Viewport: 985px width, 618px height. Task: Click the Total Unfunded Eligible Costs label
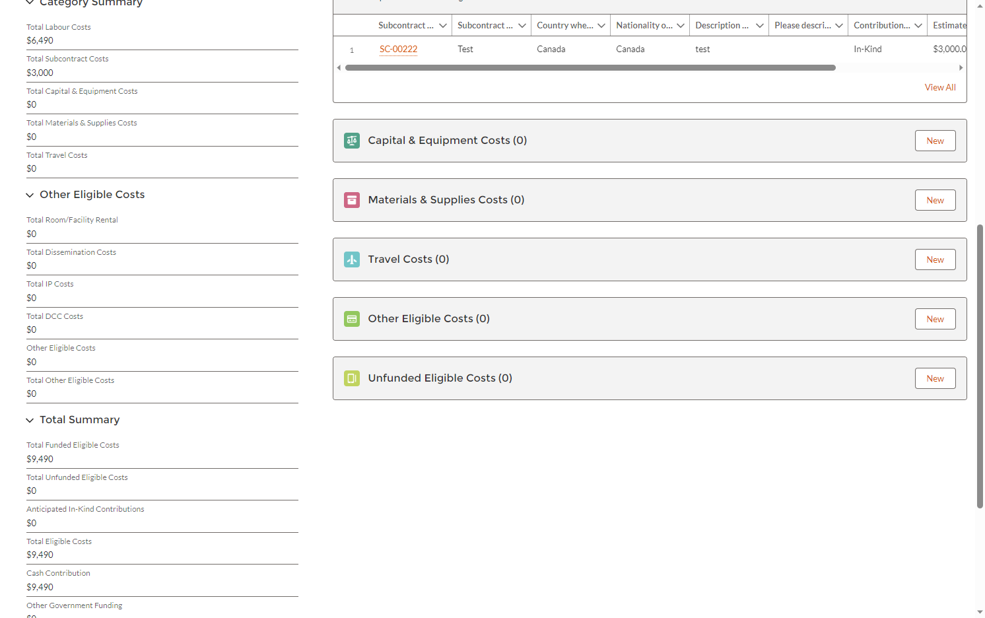click(77, 477)
